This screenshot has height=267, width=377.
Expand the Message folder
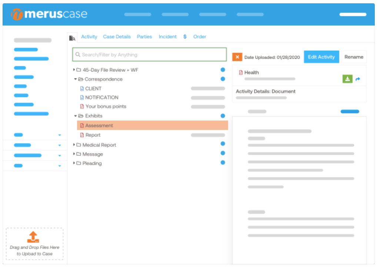point(74,154)
